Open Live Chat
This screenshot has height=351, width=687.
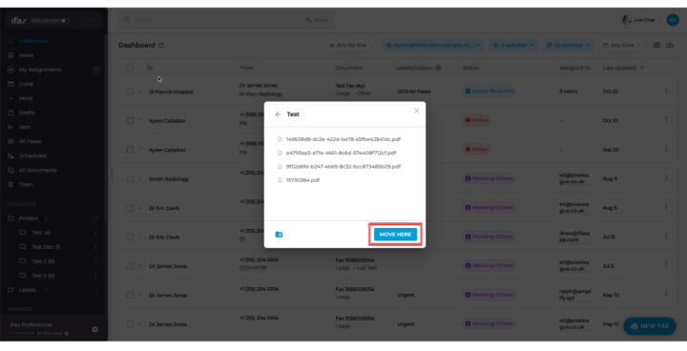click(x=638, y=20)
